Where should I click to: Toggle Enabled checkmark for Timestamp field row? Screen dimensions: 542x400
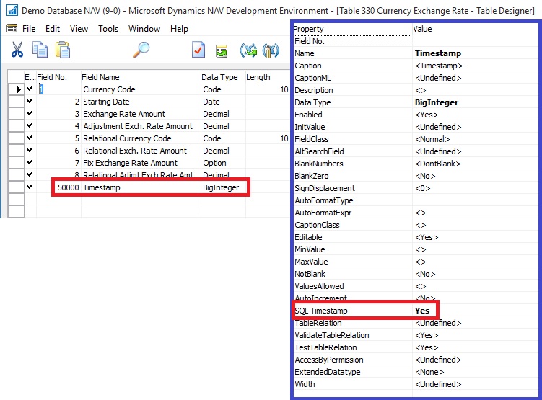[x=30, y=187]
